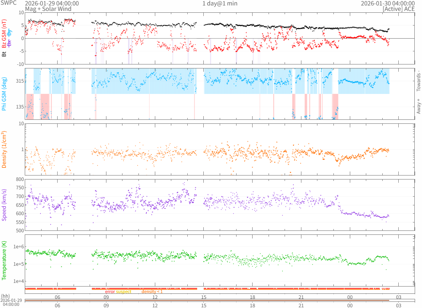Image resolution: width=422 pixels, height=308 pixels.
Task: Click the Temperature (K) axis label
Action: point(4,260)
